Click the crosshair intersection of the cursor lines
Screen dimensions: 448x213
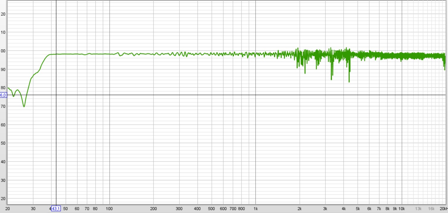coord(56,95)
